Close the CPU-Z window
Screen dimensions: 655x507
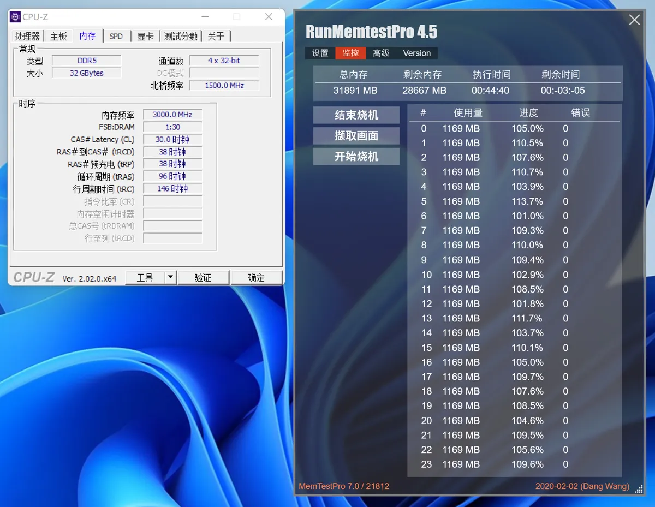point(269,17)
